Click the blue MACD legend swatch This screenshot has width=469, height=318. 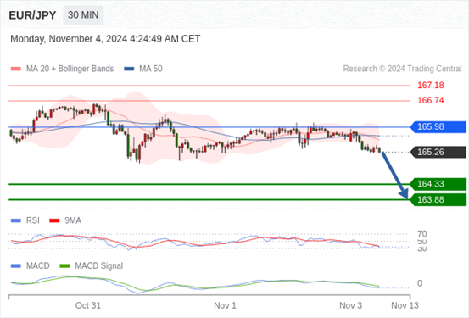pos(16,266)
